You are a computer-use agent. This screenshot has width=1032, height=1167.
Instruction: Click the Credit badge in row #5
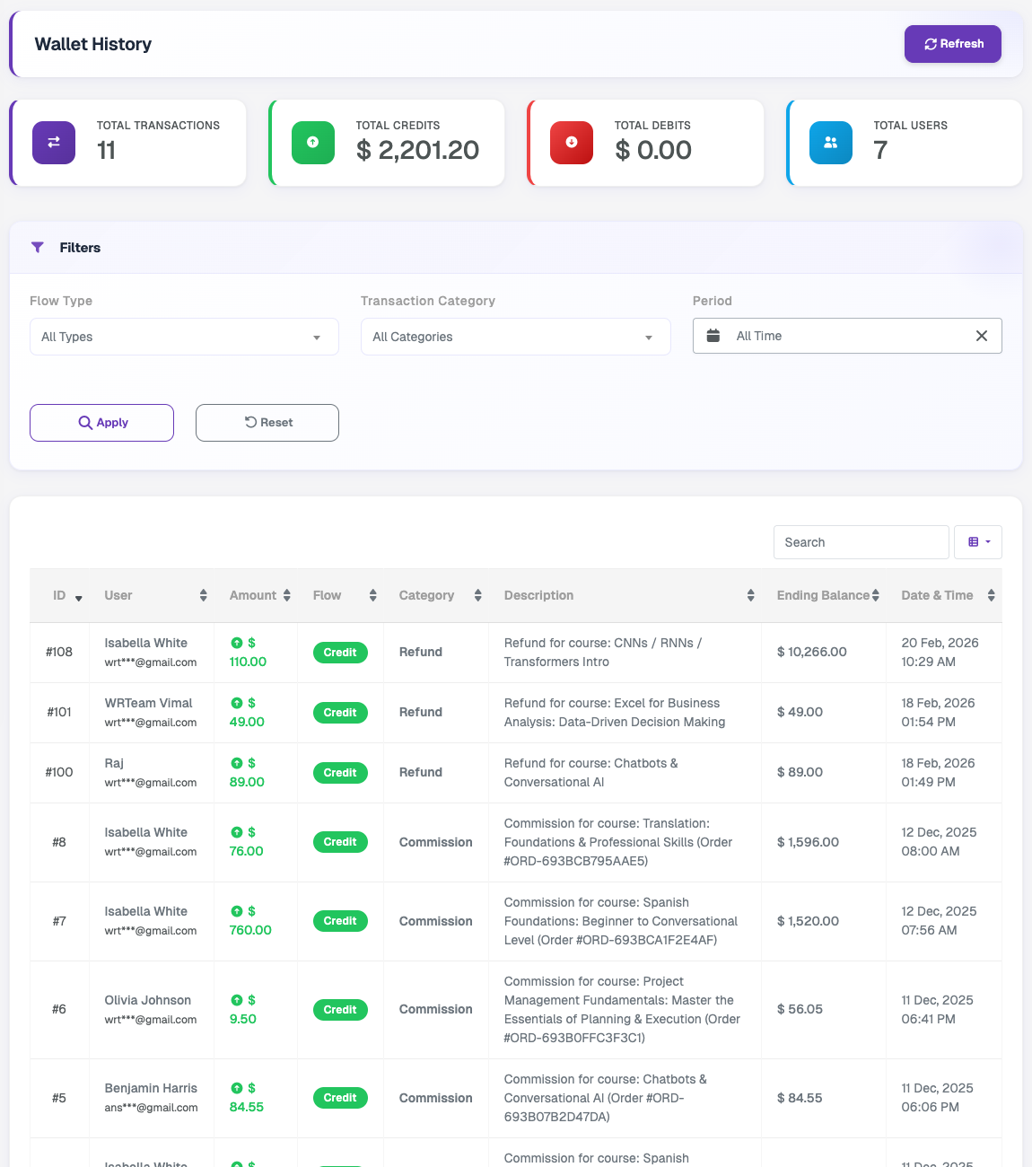point(340,1098)
